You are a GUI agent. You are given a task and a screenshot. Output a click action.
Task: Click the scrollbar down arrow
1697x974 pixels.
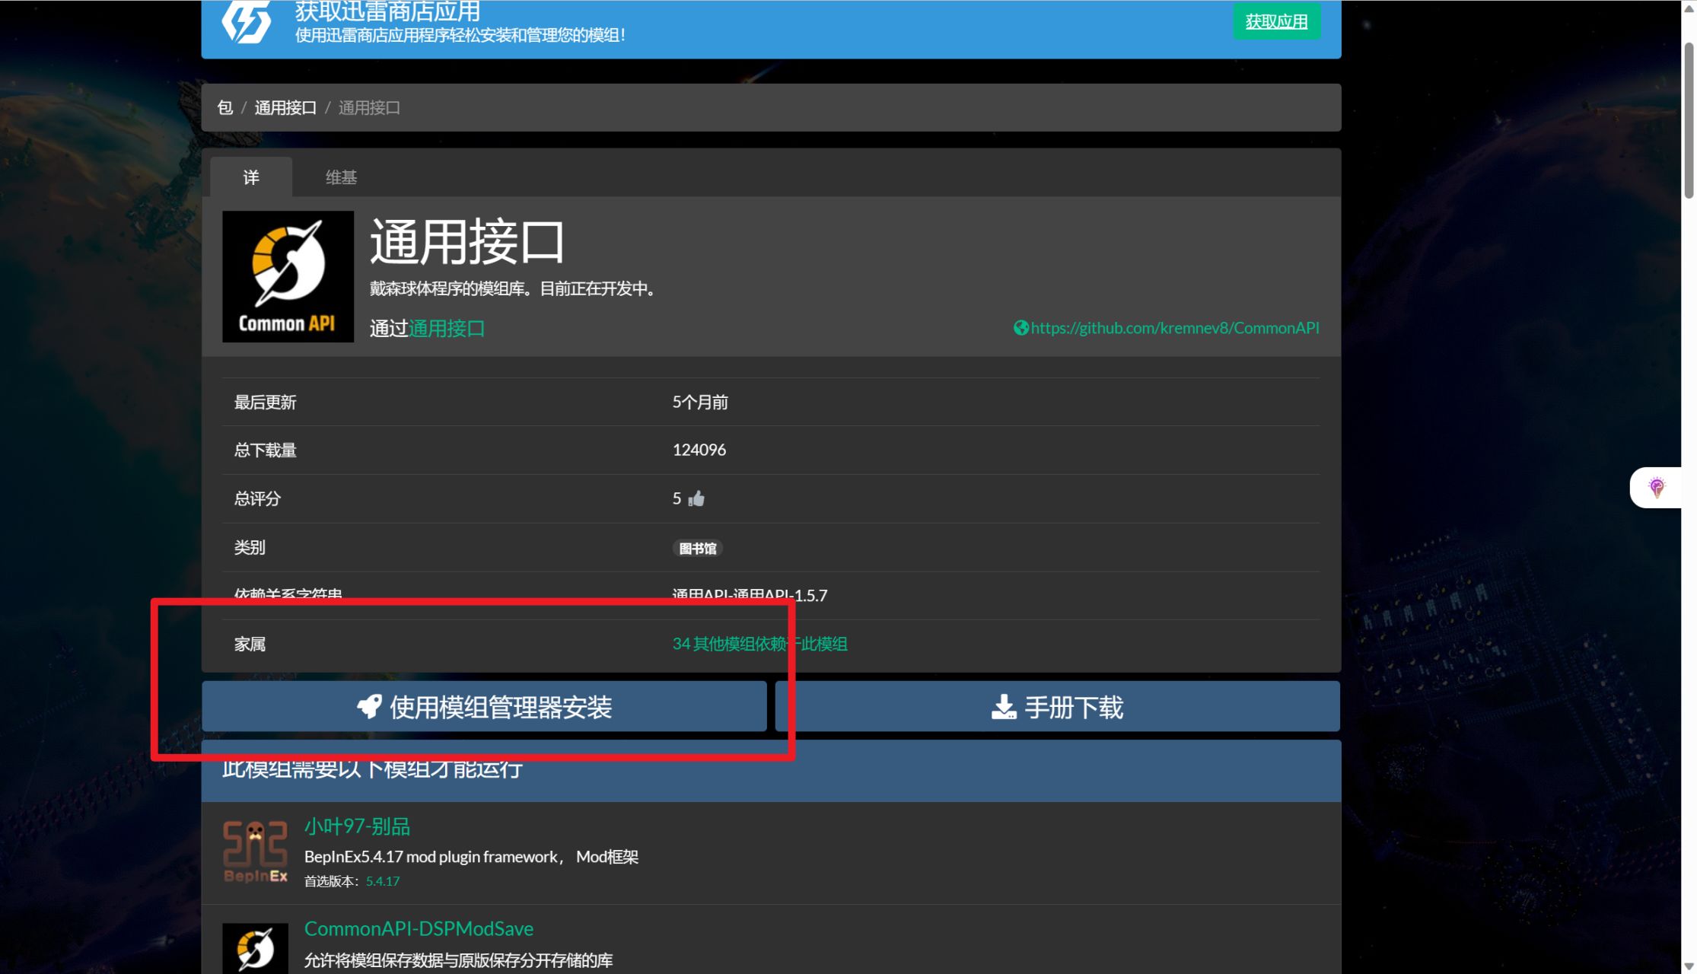tap(1689, 966)
